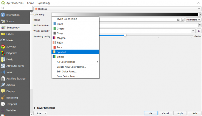Viewport: 202px width, 116px height.
Task: Click the sidebar search field
Action: [16, 8]
